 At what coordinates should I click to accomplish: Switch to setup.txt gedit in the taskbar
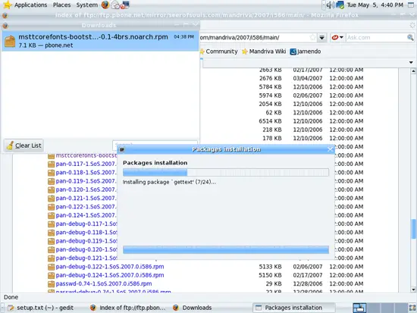(40, 308)
